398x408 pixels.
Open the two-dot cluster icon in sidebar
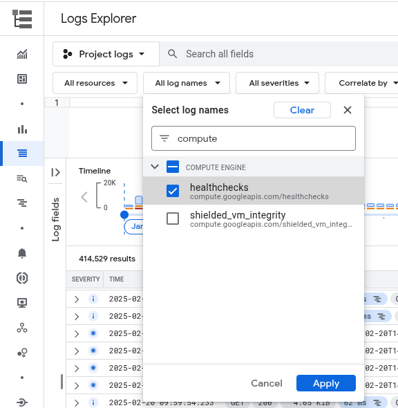[22, 353]
